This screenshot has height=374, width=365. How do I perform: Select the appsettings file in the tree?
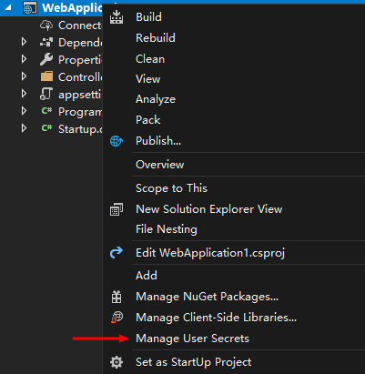point(79,95)
